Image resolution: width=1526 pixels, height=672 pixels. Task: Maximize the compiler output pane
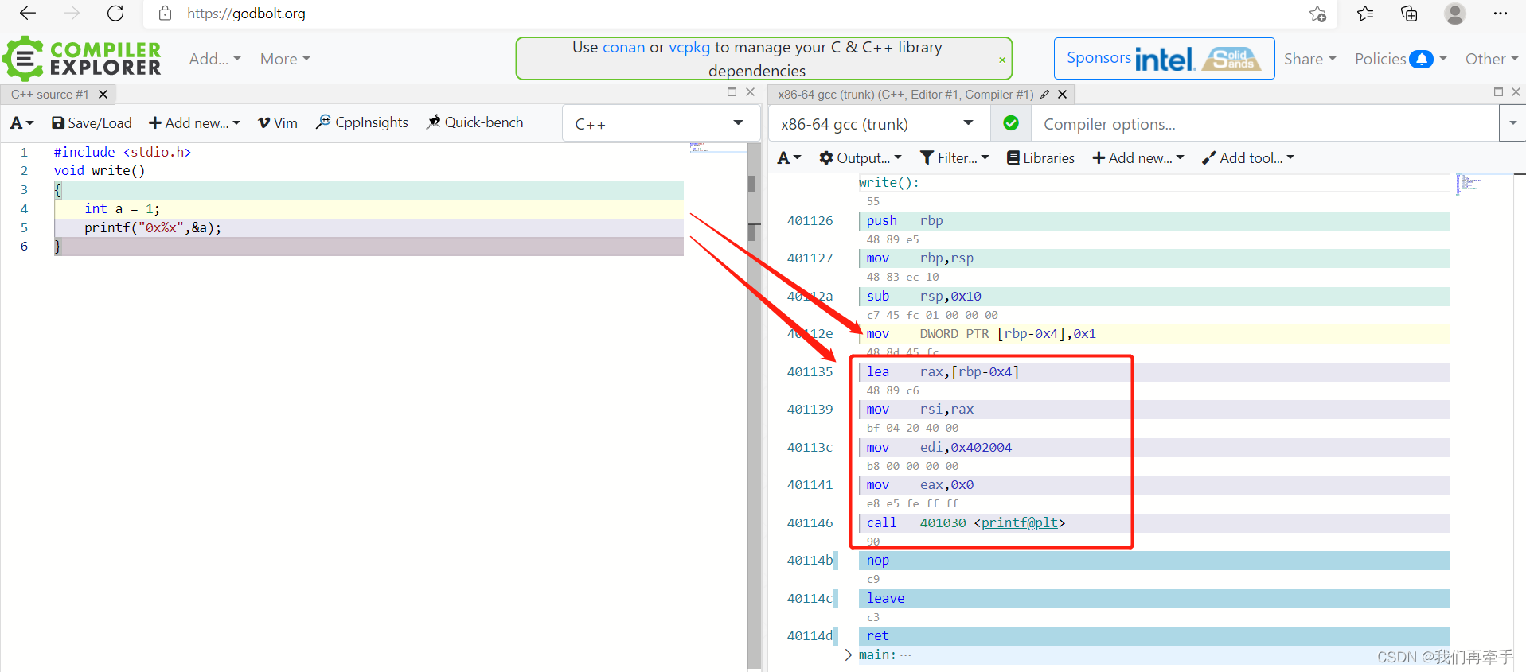click(1498, 92)
